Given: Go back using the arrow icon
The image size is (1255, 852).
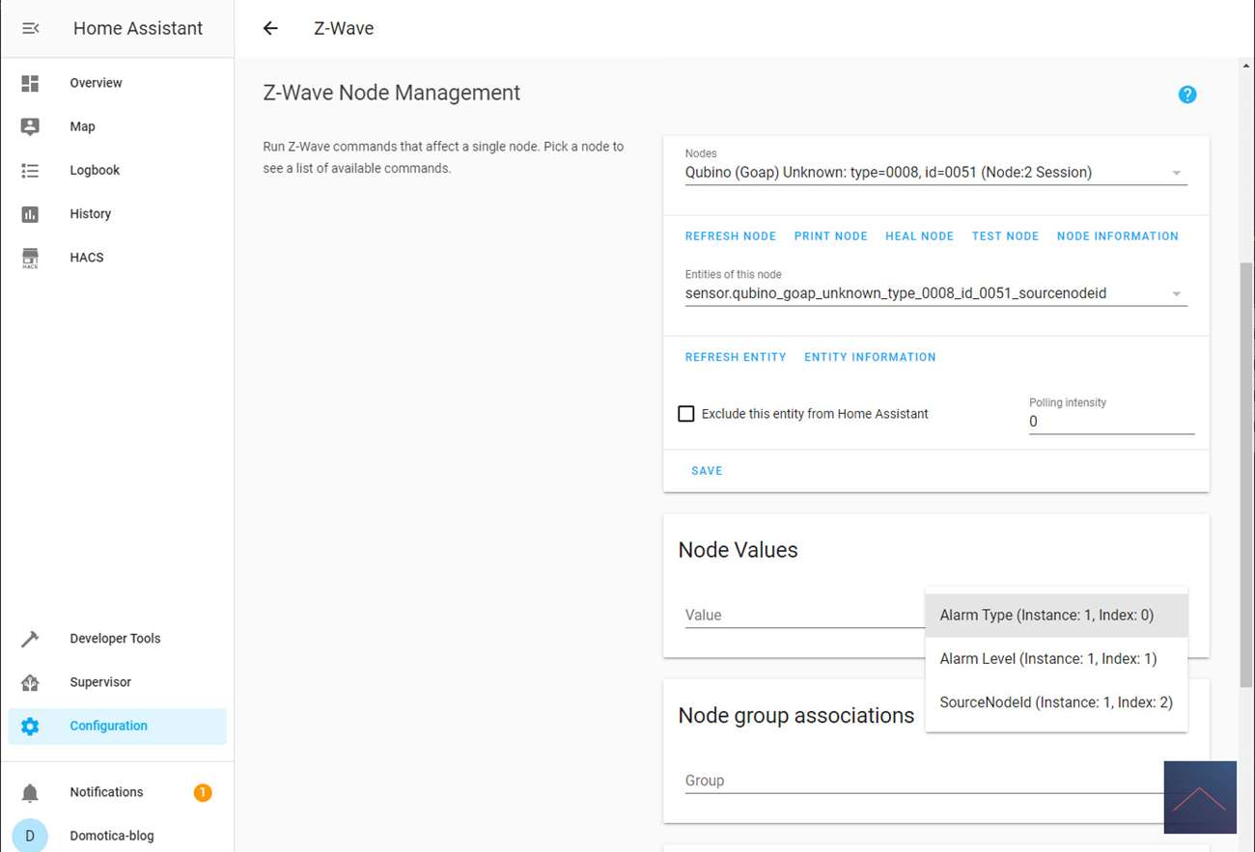Looking at the screenshot, I should tap(270, 28).
